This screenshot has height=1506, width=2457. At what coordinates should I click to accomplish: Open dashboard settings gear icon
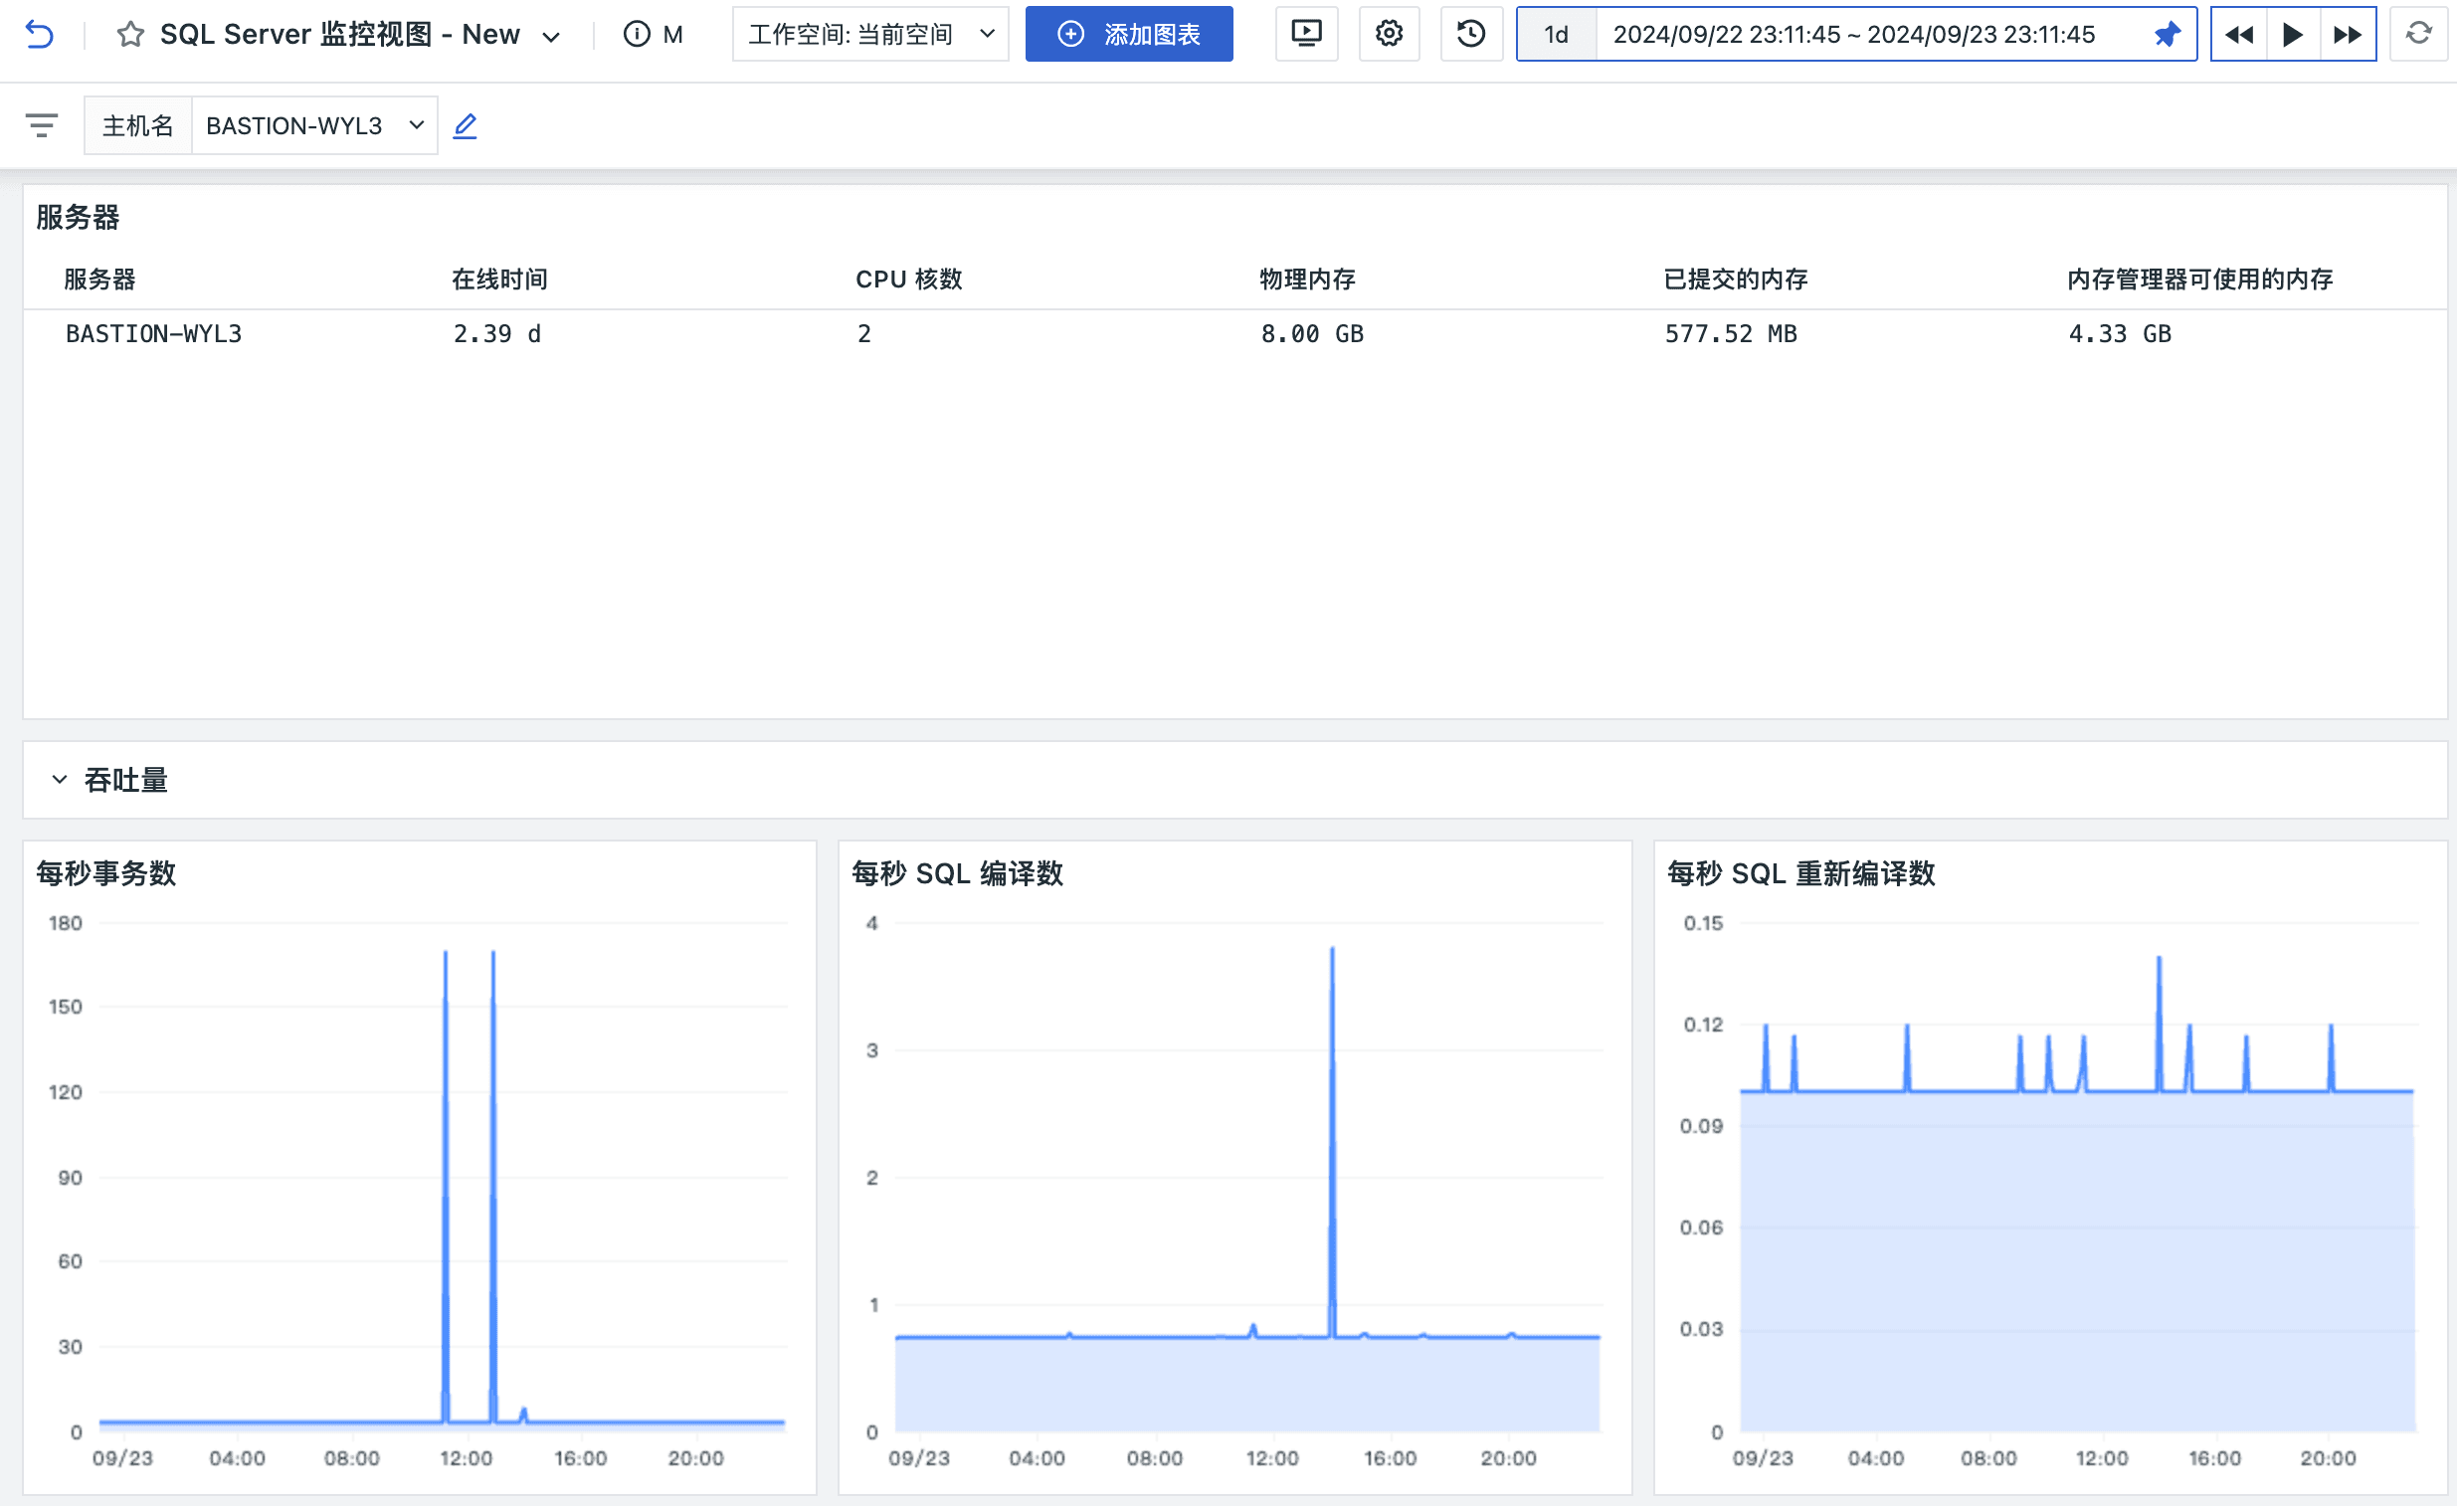coord(1389,34)
